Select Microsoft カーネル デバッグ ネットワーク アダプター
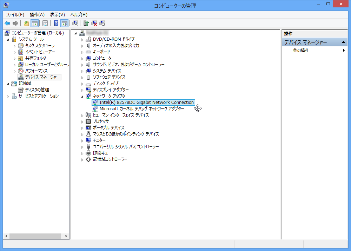Image resolution: width=351 pixels, height=251 pixels. point(142,109)
